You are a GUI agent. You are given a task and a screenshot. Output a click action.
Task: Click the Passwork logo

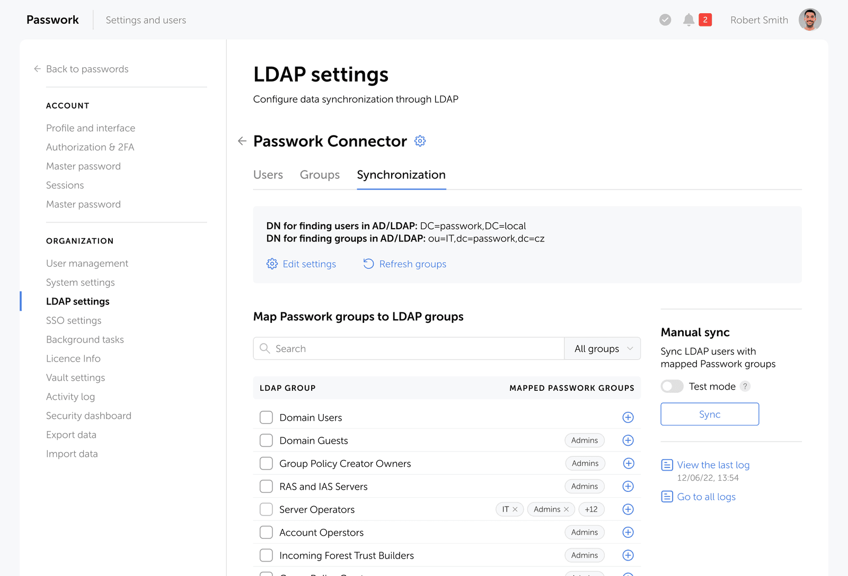pos(52,20)
